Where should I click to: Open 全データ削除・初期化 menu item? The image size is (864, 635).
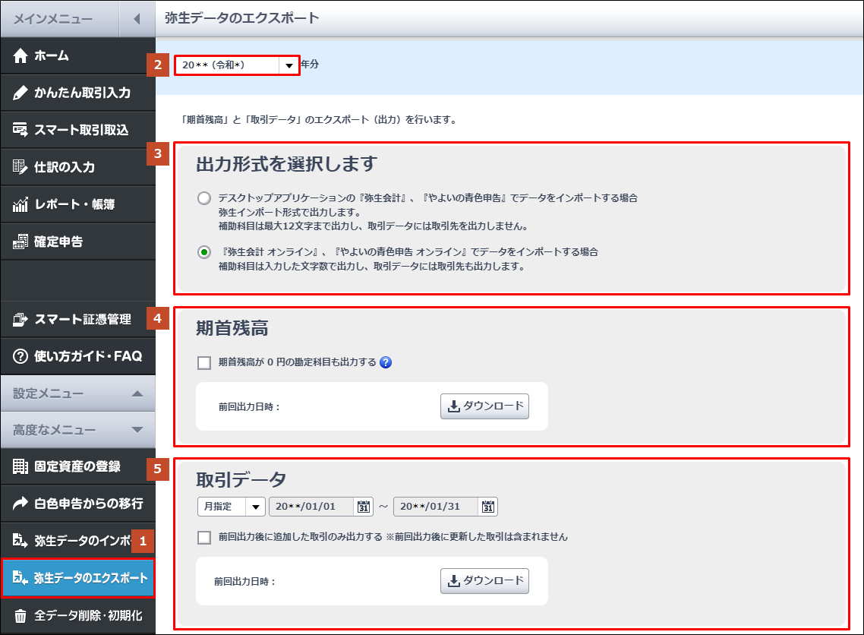pyautogui.click(x=77, y=616)
